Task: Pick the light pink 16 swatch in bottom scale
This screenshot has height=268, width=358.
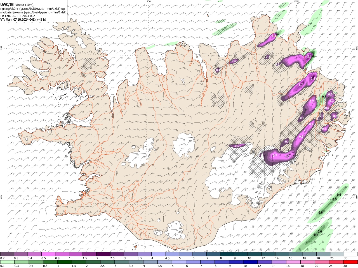Action: coord(293,262)
